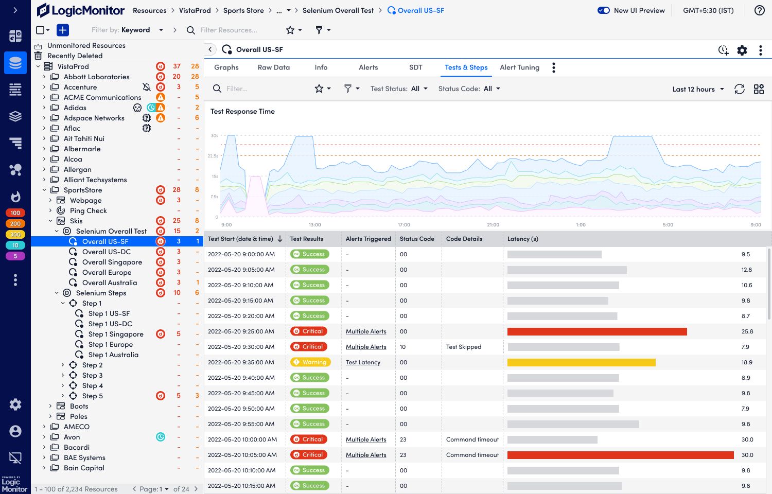Screen dimensions: 772x494
Task: Click the 100 critical alerts badge
Action: 15,213
